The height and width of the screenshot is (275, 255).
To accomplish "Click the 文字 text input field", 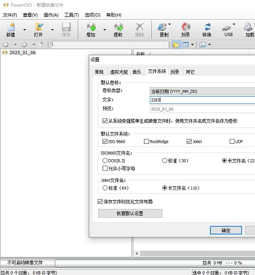I will pos(202,100).
